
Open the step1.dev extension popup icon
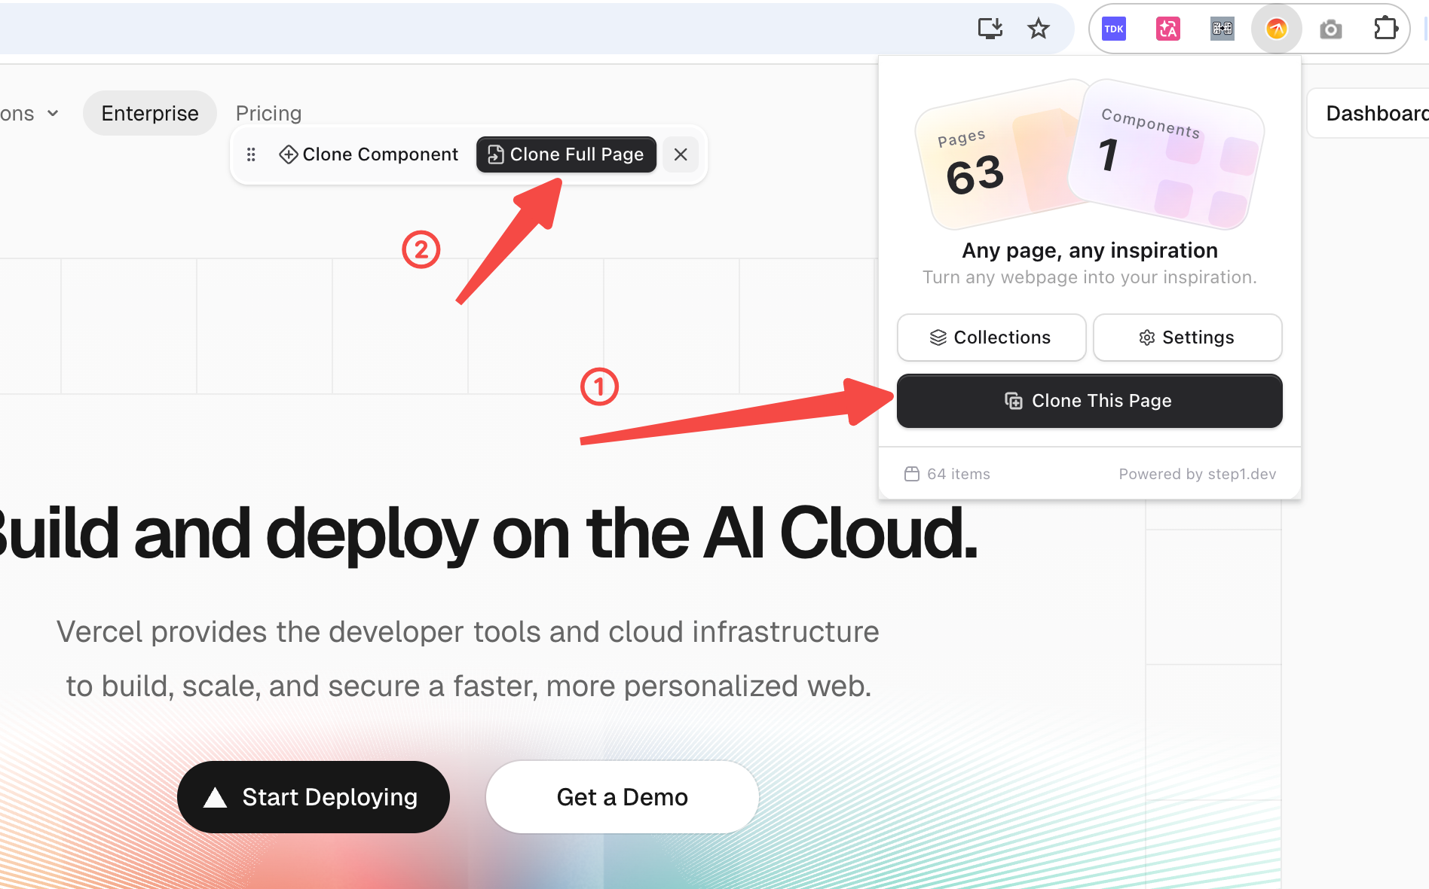(x=1276, y=29)
